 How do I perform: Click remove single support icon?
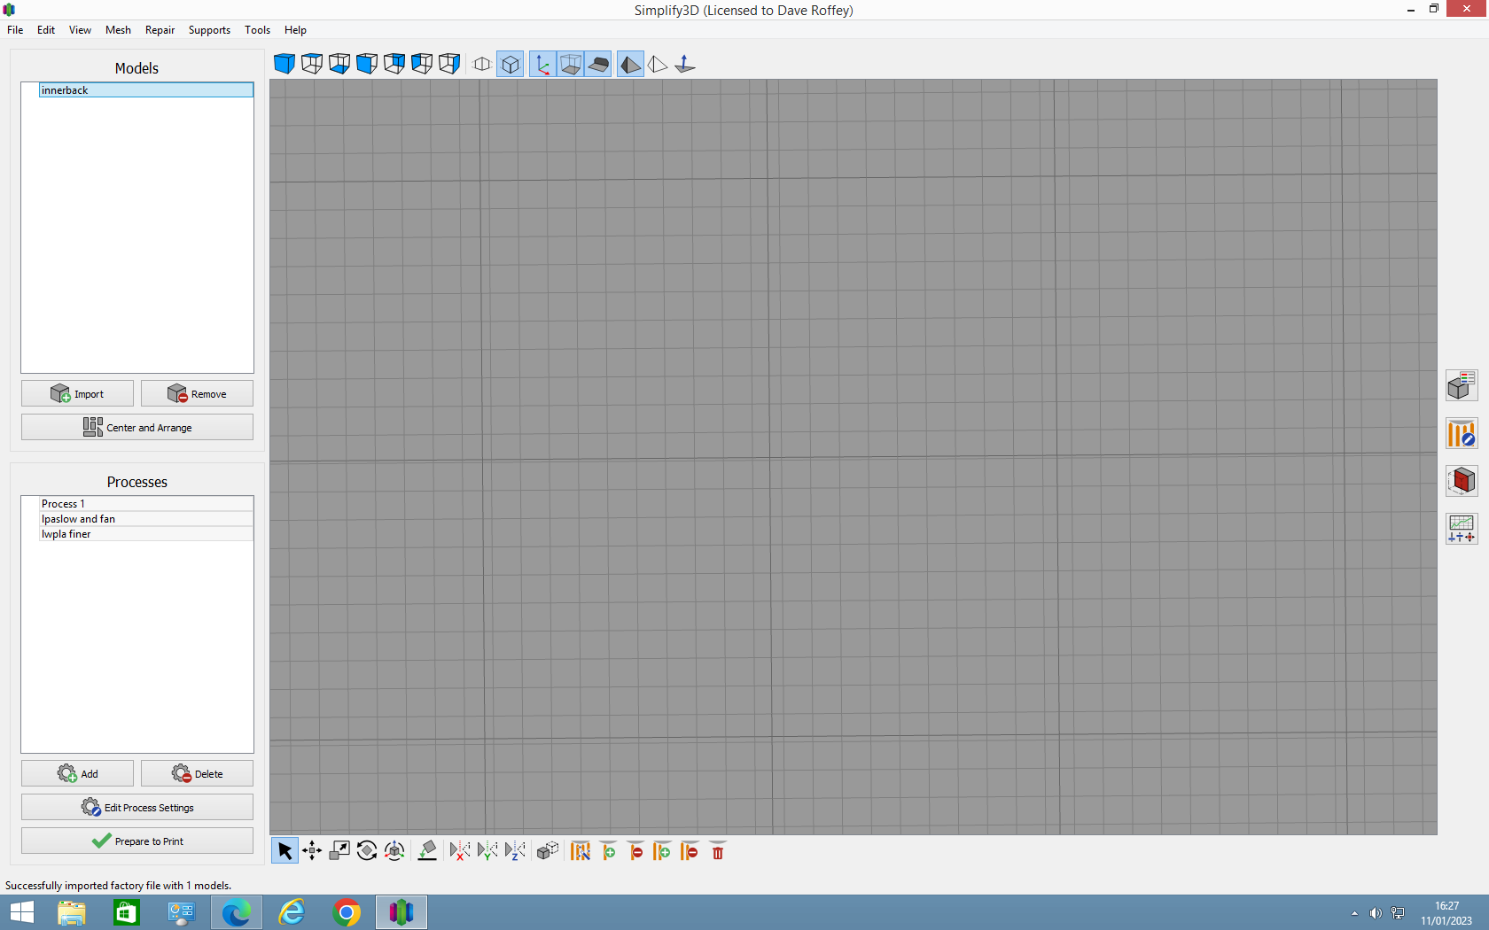[635, 851]
